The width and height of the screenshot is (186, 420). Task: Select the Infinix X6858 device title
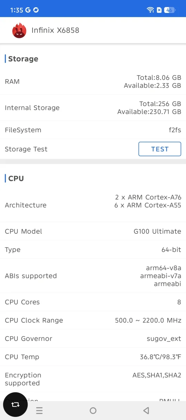tap(55, 30)
